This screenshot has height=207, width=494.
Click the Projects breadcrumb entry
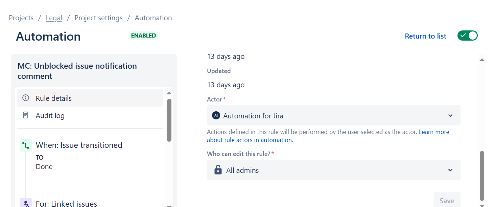(x=21, y=18)
